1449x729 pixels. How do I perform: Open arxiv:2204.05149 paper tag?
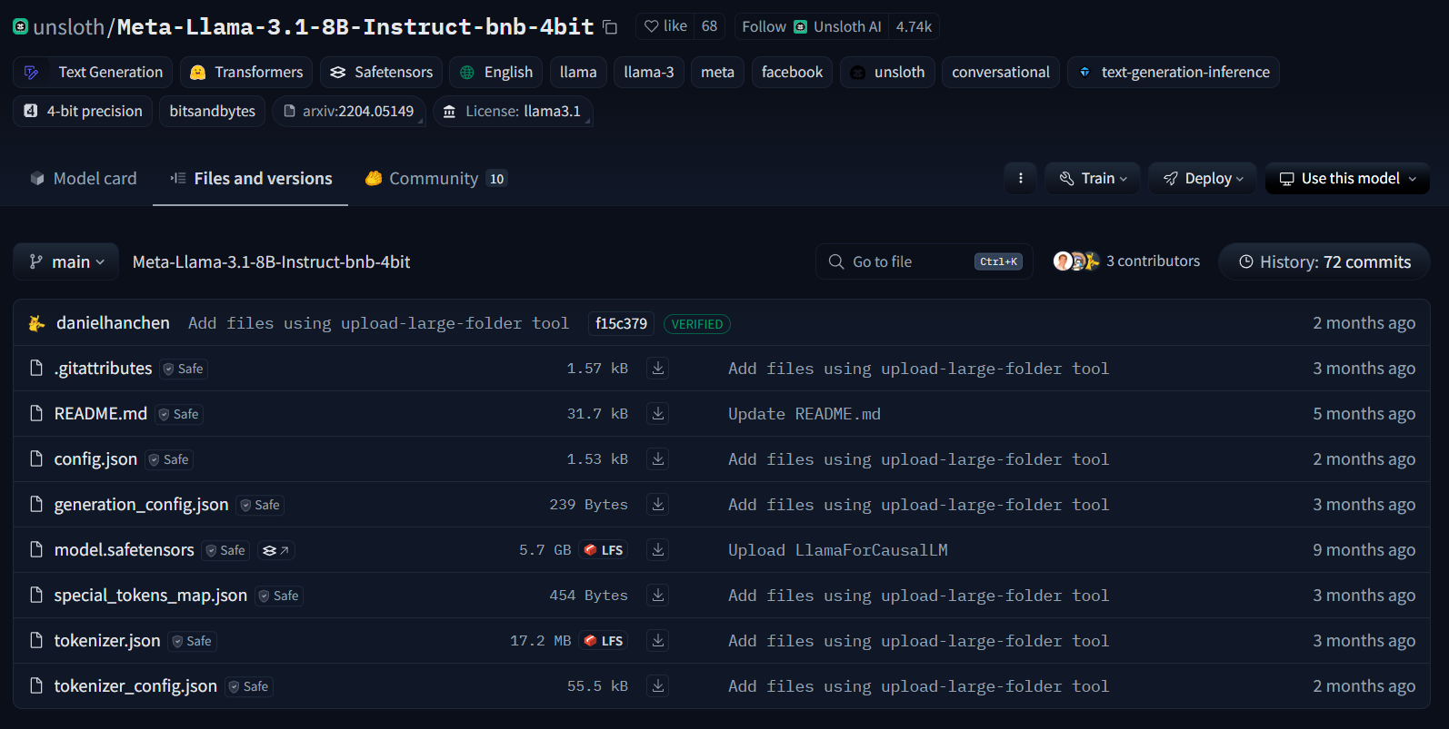pos(349,111)
